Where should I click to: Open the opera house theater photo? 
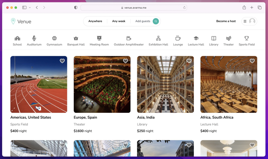(102, 84)
